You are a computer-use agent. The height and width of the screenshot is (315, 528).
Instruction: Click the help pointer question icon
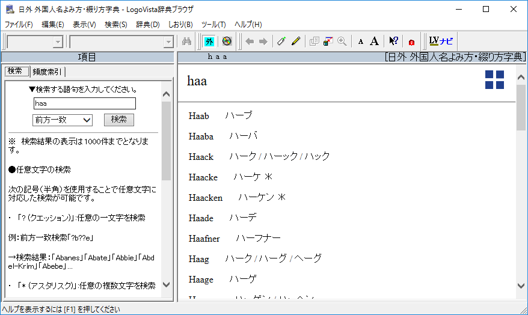point(393,41)
